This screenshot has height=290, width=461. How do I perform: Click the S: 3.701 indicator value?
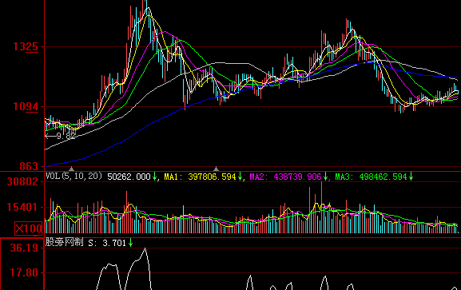pos(107,243)
